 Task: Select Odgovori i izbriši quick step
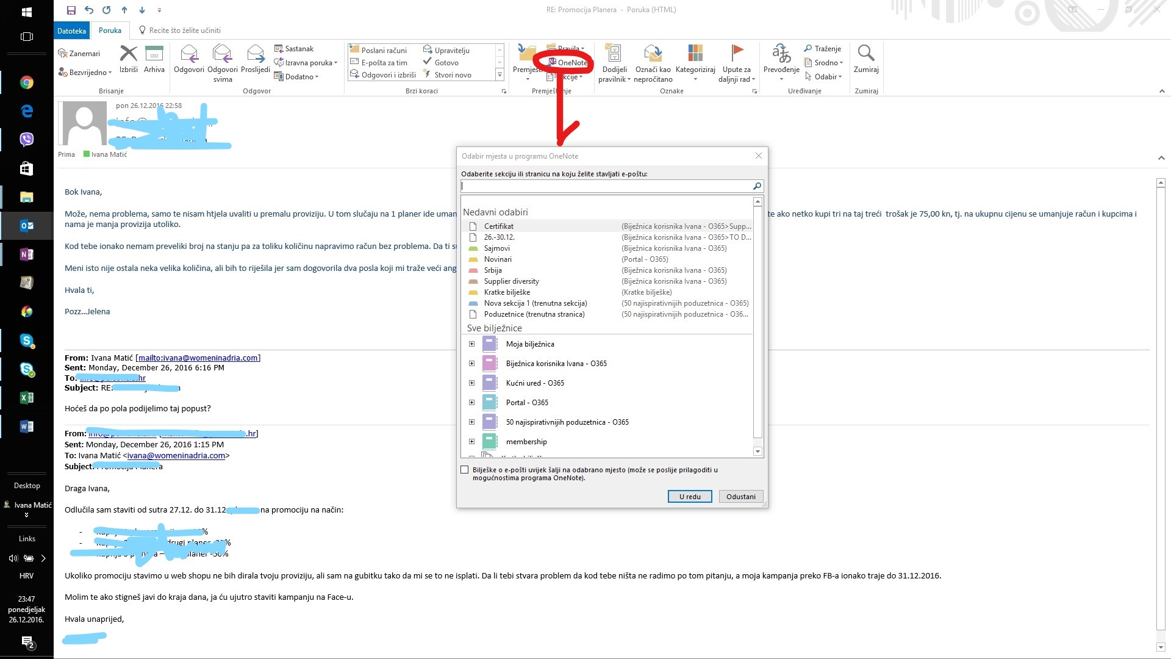pyautogui.click(x=382, y=75)
